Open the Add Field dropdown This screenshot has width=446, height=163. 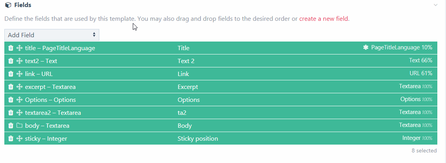pyautogui.click(x=52, y=35)
